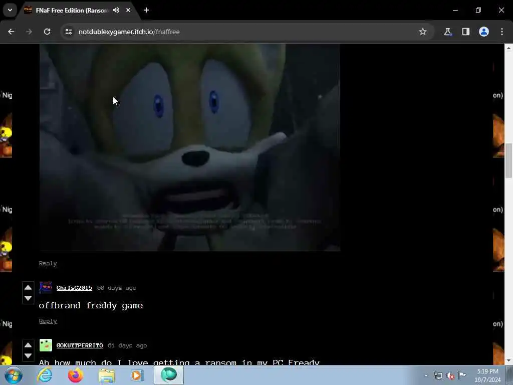
Task: Click the scrollbar down arrow
Action: tap(508, 361)
